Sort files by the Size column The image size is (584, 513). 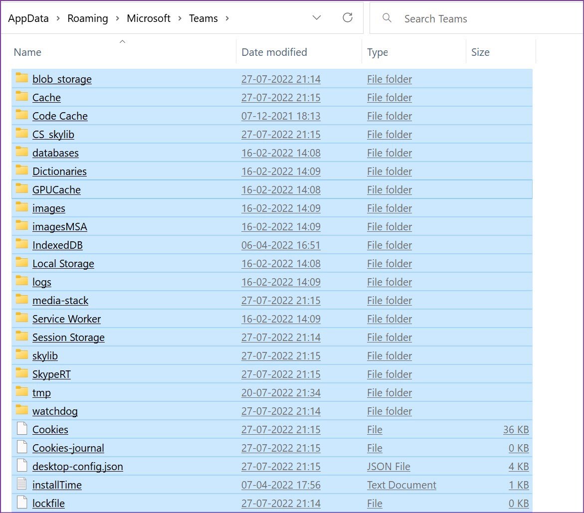[x=480, y=52]
